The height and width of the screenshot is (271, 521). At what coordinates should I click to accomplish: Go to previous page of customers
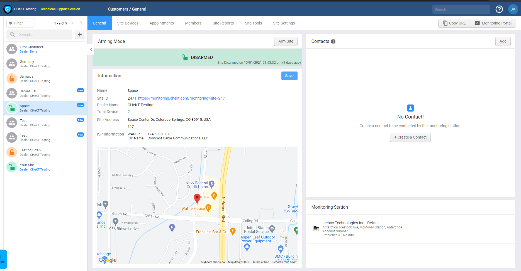[x=72, y=23]
